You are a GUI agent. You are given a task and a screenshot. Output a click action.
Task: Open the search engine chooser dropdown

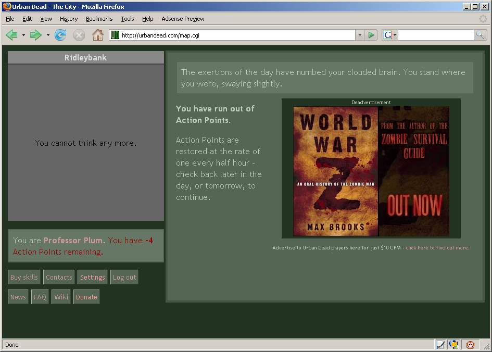(395, 35)
